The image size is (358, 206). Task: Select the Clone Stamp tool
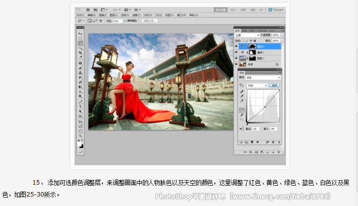point(81,73)
